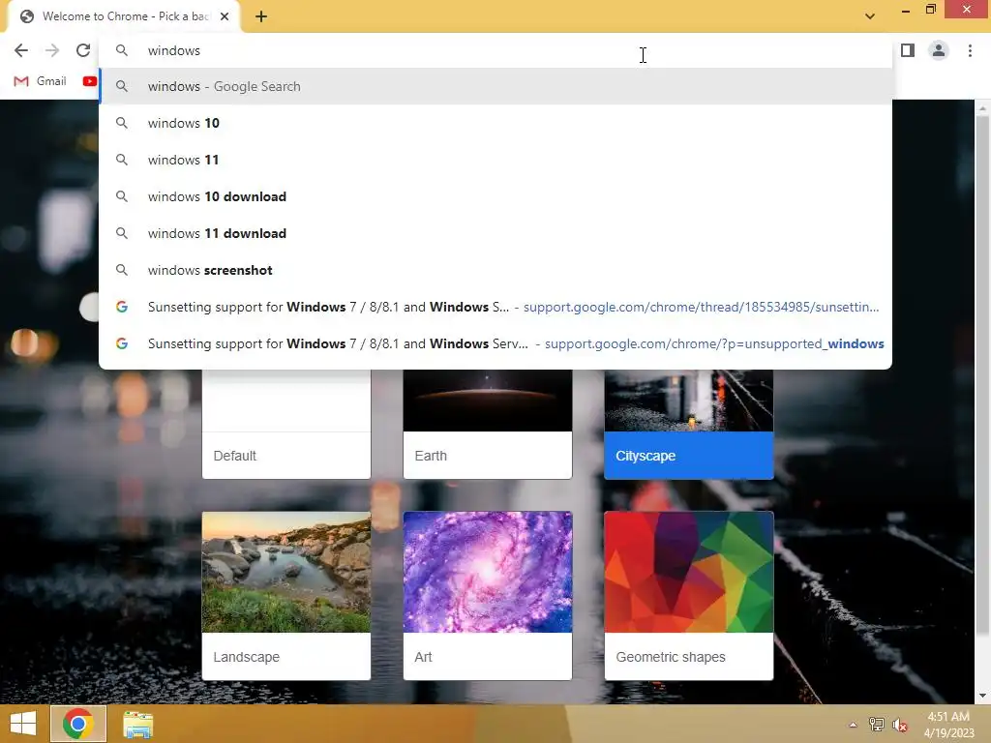Screen dimensions: 991x743
Task: Select the 'windows 11' suggestion
Action: (495, 160)
